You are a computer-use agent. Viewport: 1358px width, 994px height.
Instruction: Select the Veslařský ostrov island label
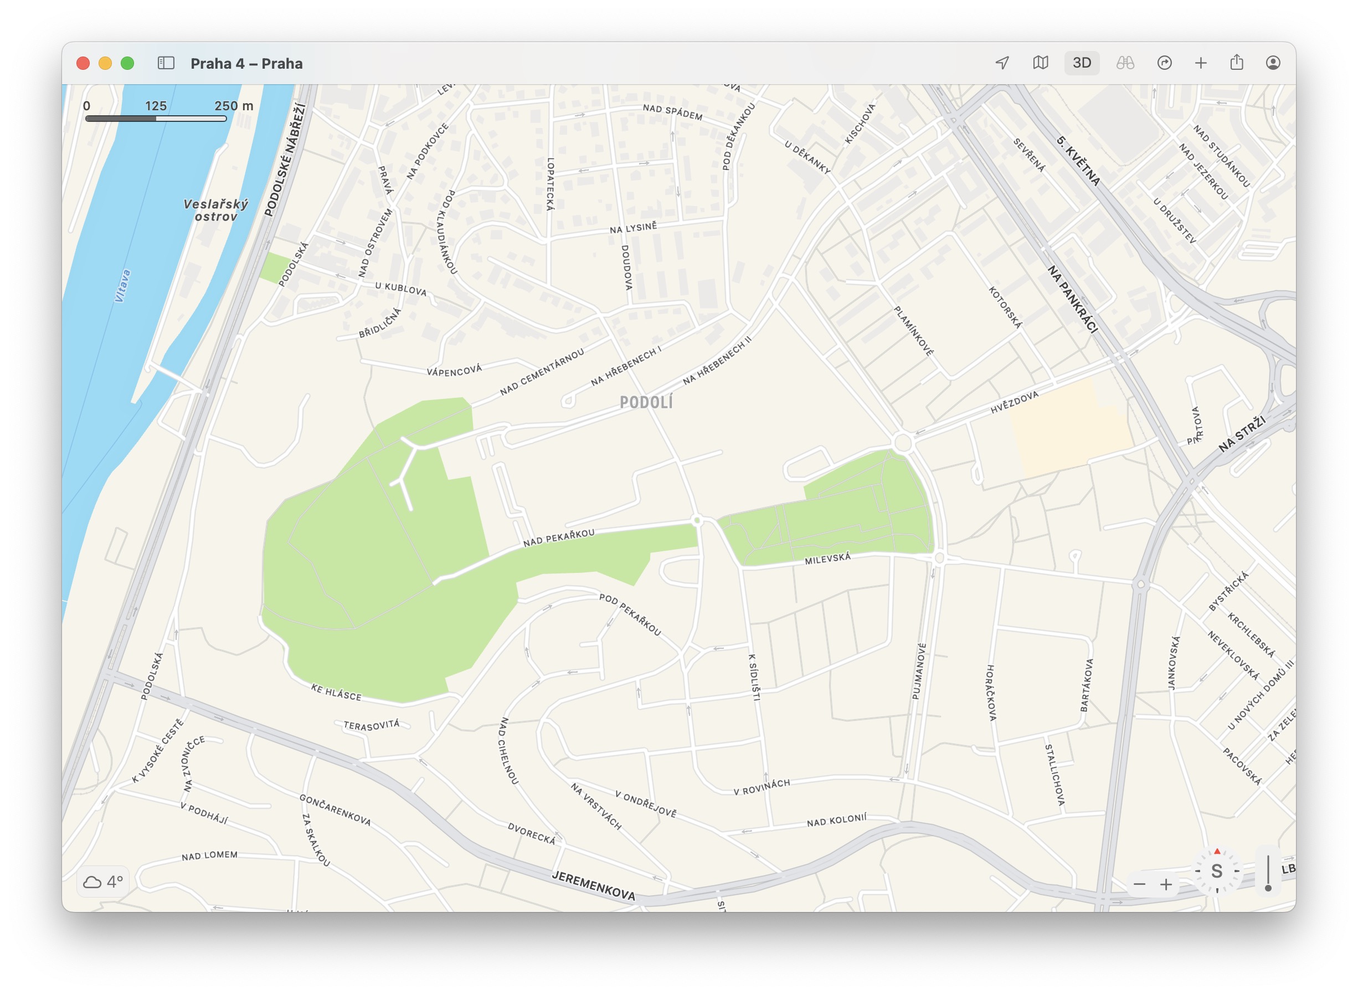[x=215, y=210]
